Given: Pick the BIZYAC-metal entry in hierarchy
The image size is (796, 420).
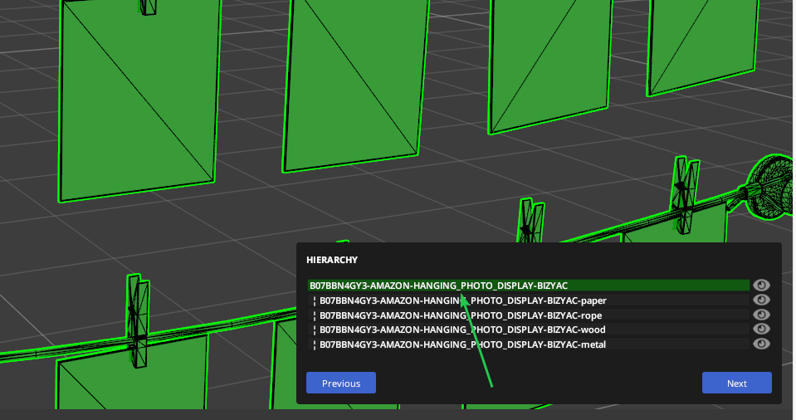Looking at the screenshot, I should point(529,344).
